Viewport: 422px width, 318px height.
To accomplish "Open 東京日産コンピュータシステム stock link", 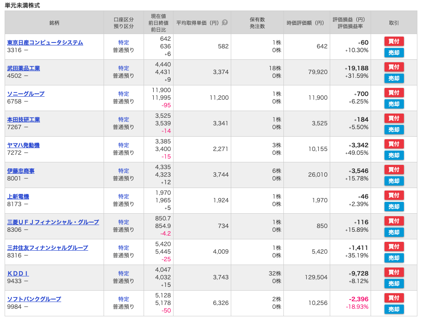I will (45, 42).
